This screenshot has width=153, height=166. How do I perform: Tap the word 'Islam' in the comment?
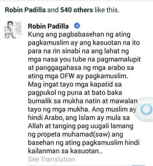pyautogui.click(x=87, y=118)
